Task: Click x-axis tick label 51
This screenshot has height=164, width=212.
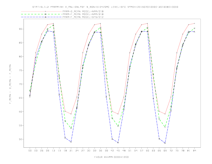Action: 130,151
